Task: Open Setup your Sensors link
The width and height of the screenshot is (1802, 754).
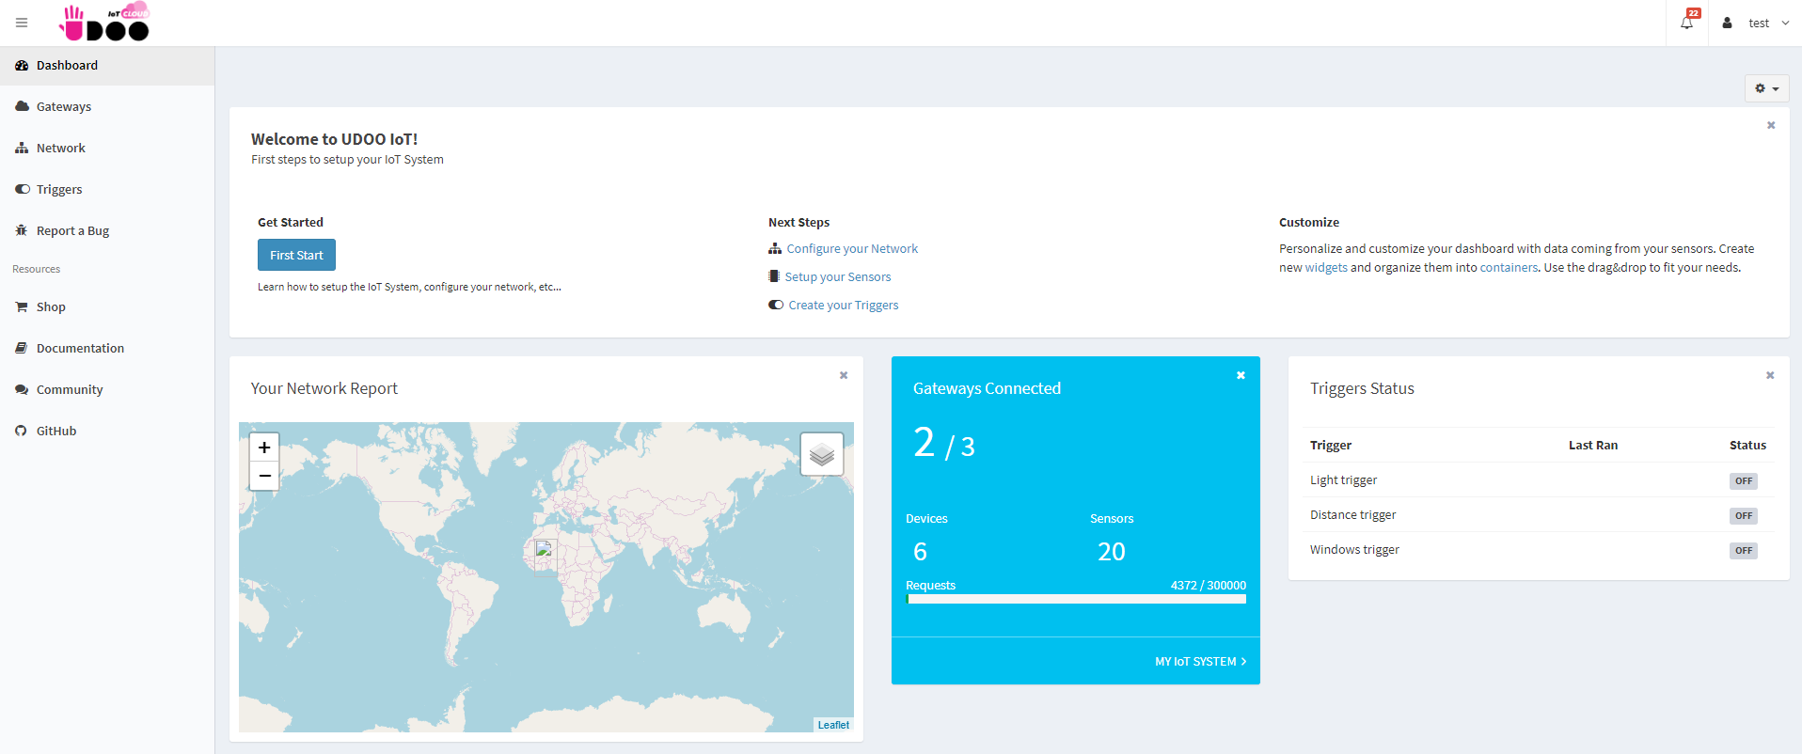Action: pos(838,276)
